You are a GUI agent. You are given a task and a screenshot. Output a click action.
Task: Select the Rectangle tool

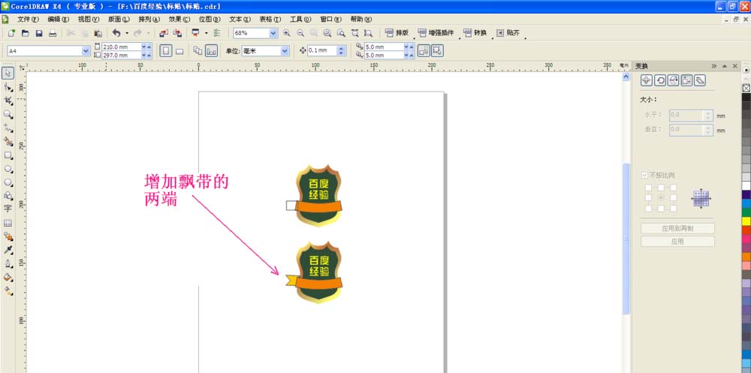click(8, 155)
